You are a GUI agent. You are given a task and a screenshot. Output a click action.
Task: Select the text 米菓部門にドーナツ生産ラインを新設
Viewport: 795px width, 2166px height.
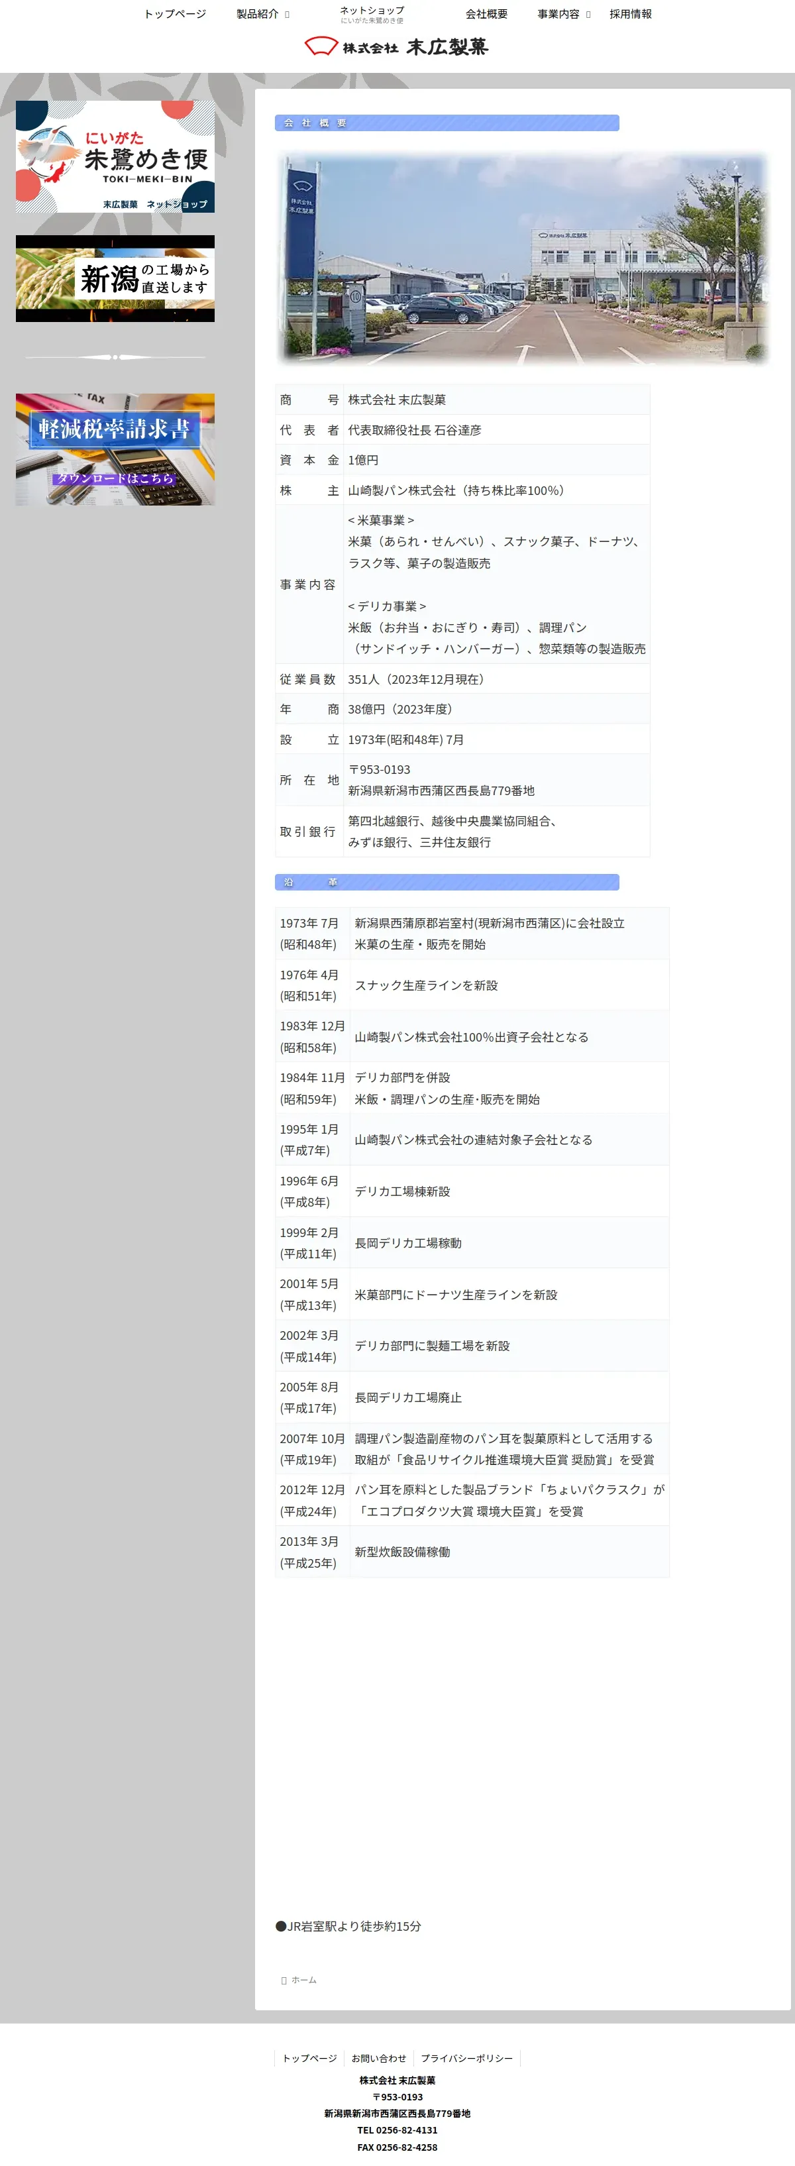(x=456, y=1295)
